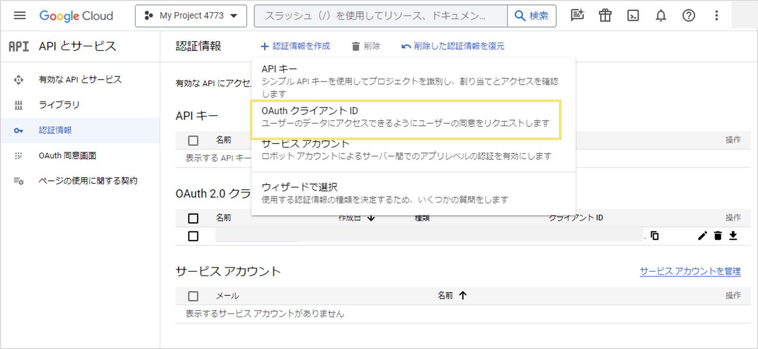Viewport: 758px width, 349px height.
Task: Click メール column header in service accounts
Action: pyautogui.click(x=227, y=296)
